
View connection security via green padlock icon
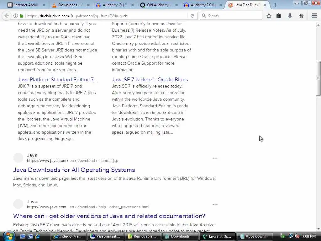(21, 16)
